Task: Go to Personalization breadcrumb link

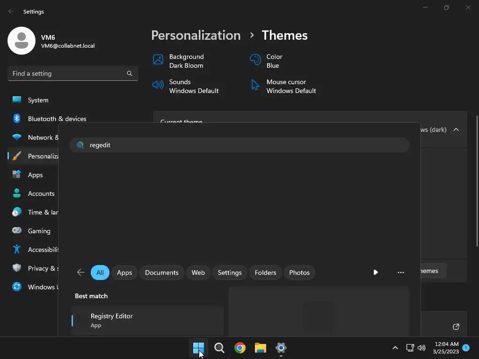Action: 196,36
